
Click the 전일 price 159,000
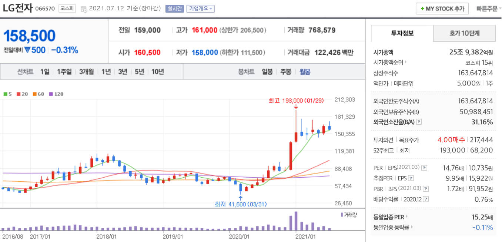click(x=147, y=30)
